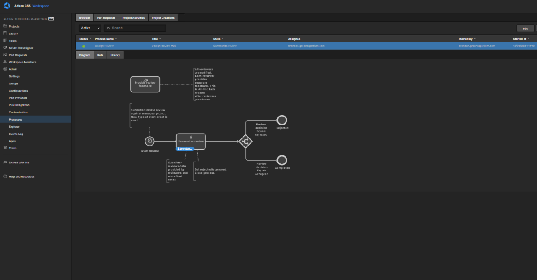Click the brendan assignee chip on Summarize review
The image size is (537, 280).
tap(184, 148)
